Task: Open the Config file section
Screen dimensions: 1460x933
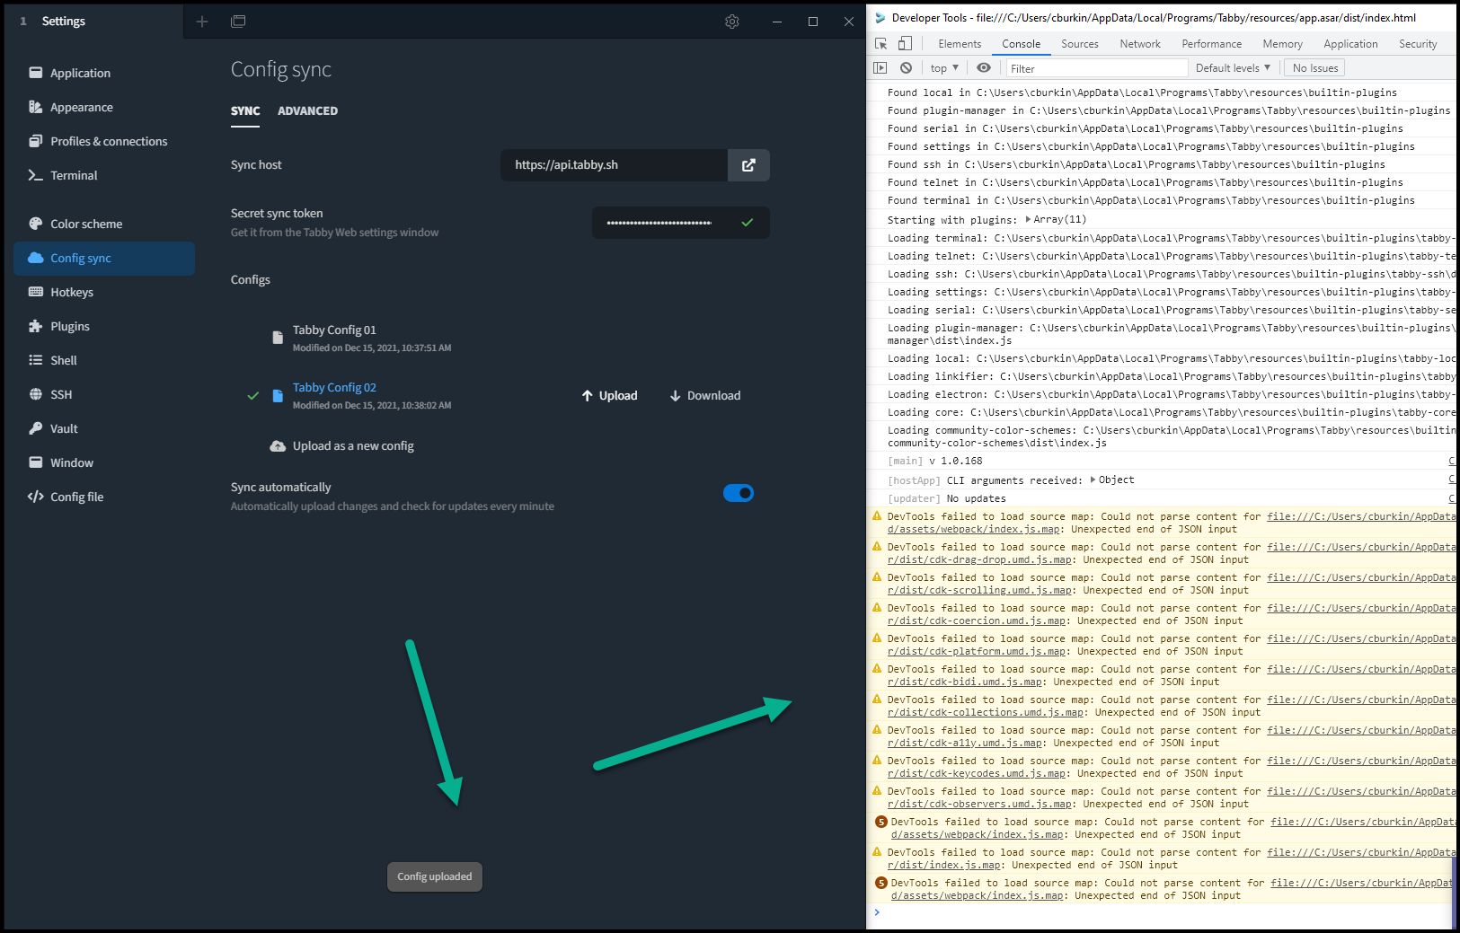Action: point(75,497)
